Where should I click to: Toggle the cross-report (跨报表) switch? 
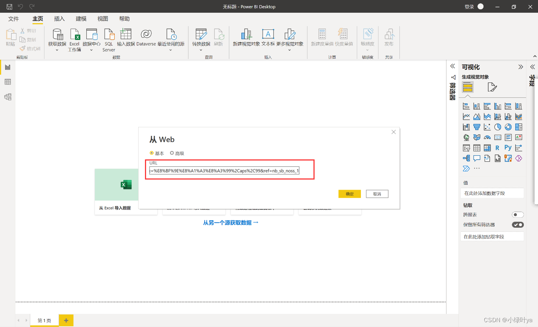[518, 215]
